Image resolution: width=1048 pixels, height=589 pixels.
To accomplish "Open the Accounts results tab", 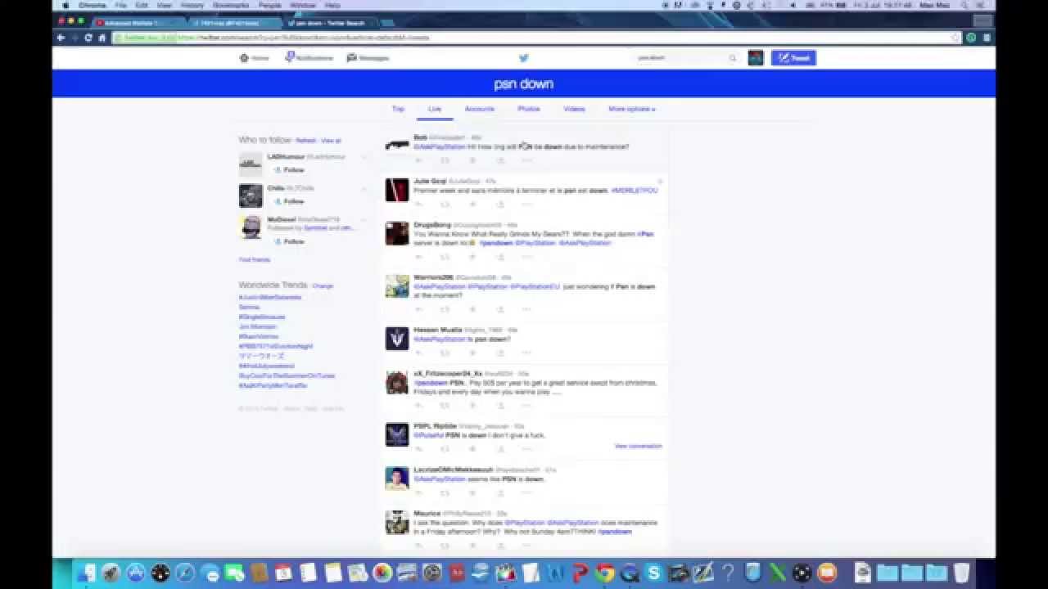I will [480, 109].
